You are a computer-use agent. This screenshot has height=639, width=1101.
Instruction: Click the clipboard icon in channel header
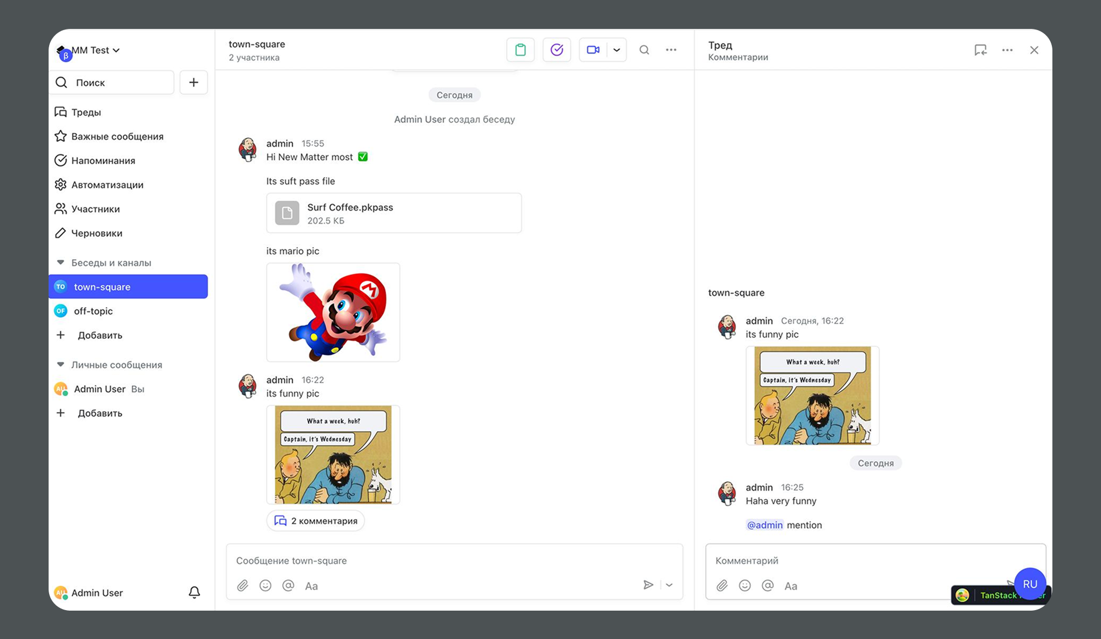[520, 50]
